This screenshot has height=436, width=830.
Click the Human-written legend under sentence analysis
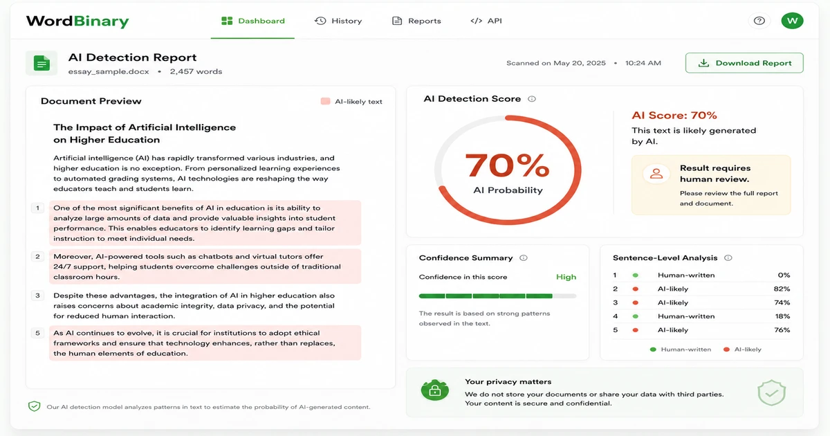[x=681, y=349]
